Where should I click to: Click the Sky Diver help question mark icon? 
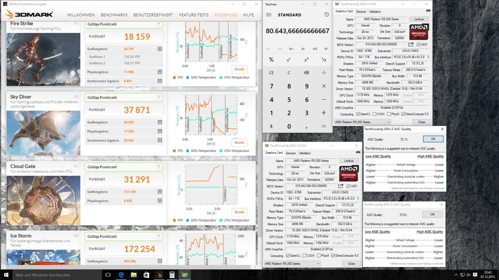[x=159, y=98]
